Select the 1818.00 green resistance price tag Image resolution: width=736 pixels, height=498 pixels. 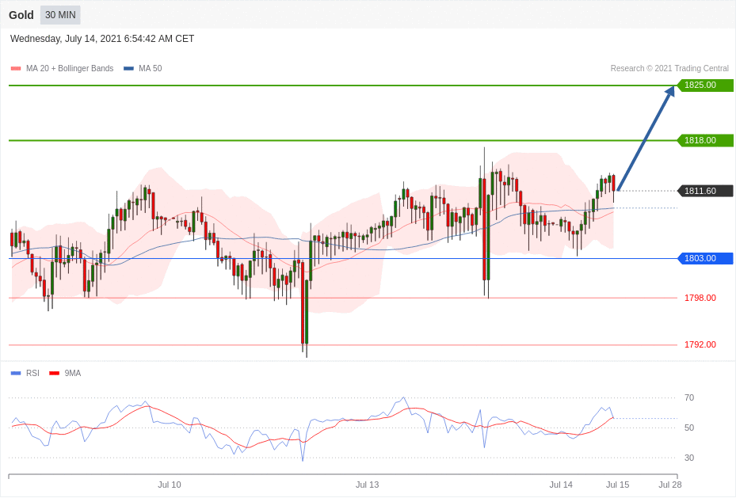pos(705,140)
